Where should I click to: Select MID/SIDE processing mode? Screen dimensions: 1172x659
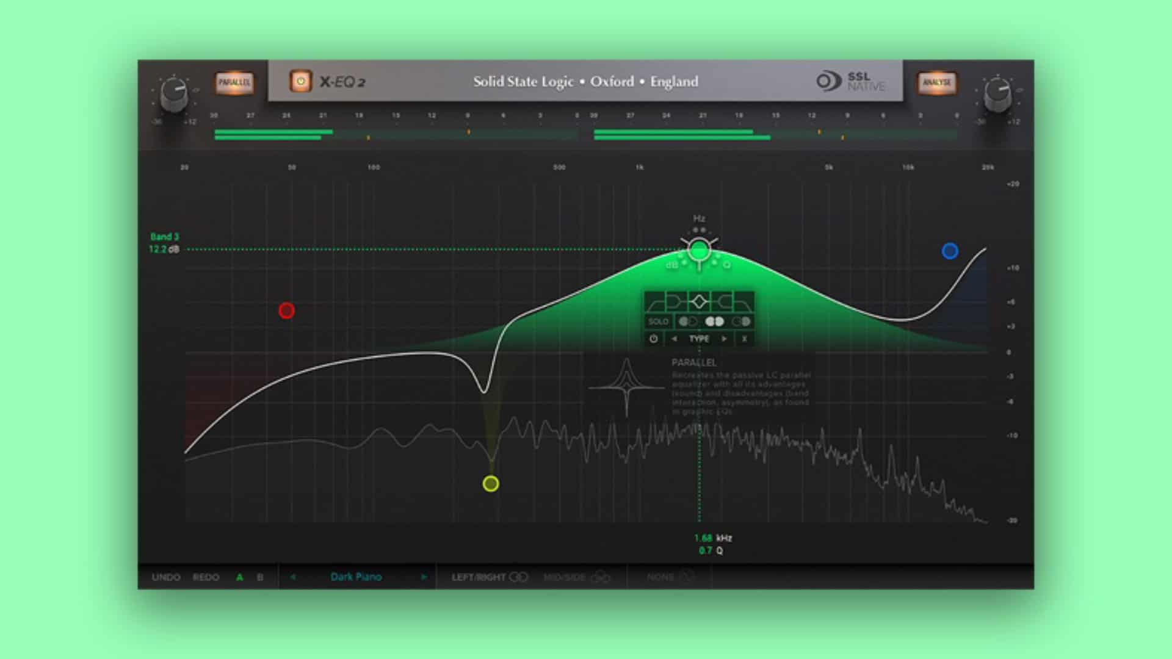pos(577,577)
